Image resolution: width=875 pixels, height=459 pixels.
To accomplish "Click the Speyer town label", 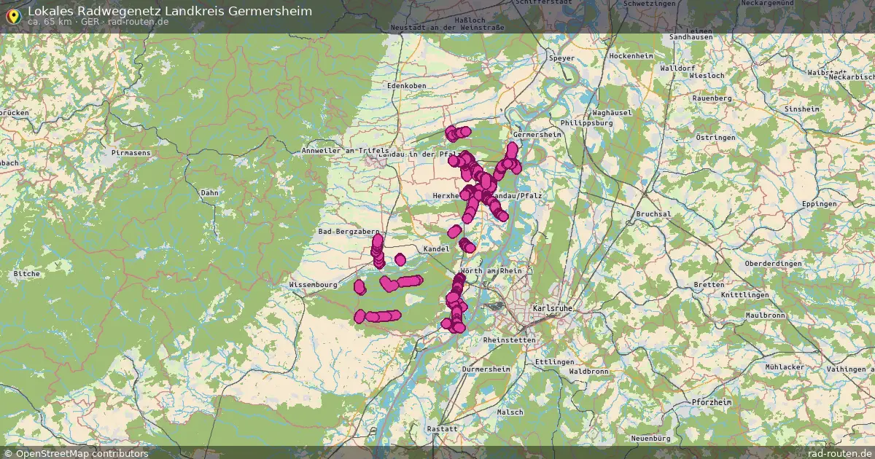I will pyautogui.click(x=561, y=58).
